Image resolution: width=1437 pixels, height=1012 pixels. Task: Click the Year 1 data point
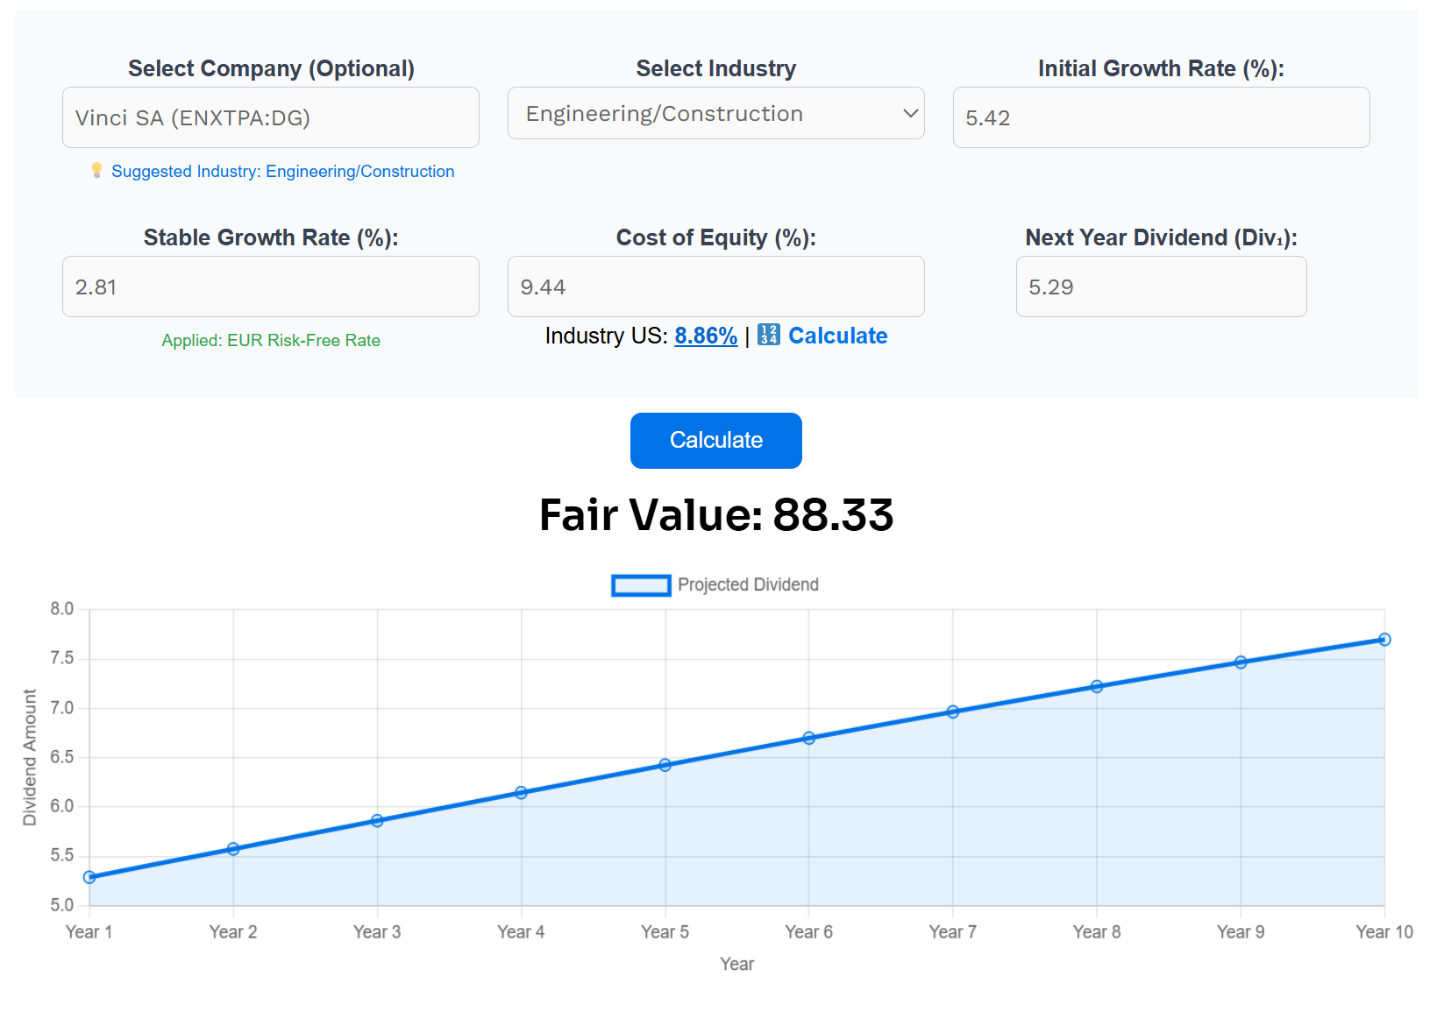click(x=89, y=877)
